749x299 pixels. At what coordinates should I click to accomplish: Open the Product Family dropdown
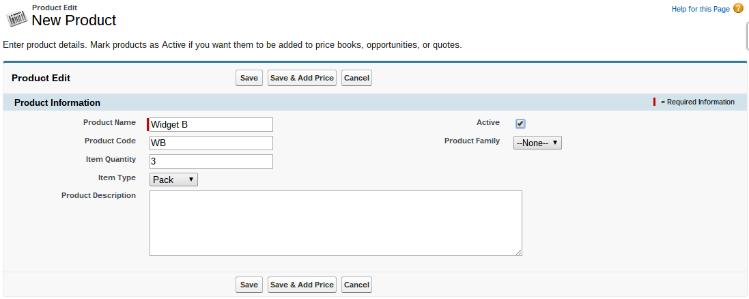(537, 143)
